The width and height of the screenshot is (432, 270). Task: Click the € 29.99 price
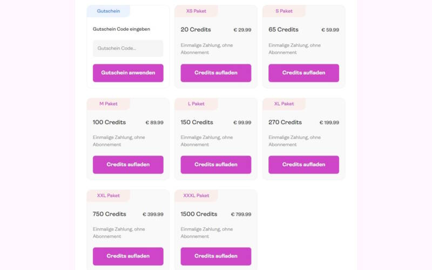tap(242, 30)
